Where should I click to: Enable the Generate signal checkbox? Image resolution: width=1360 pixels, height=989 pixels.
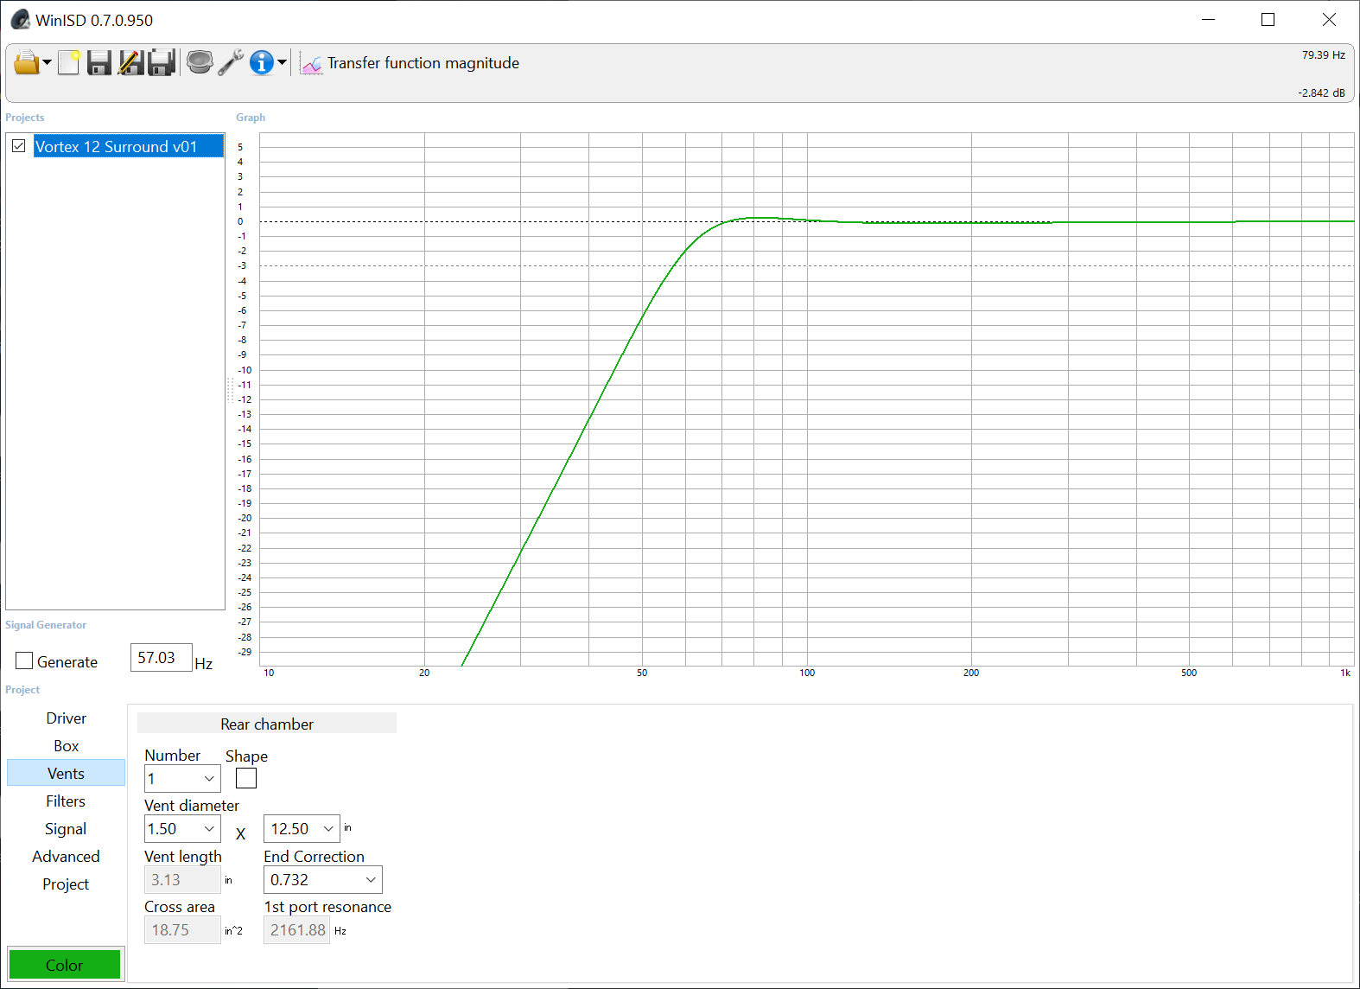coord(24,661)
